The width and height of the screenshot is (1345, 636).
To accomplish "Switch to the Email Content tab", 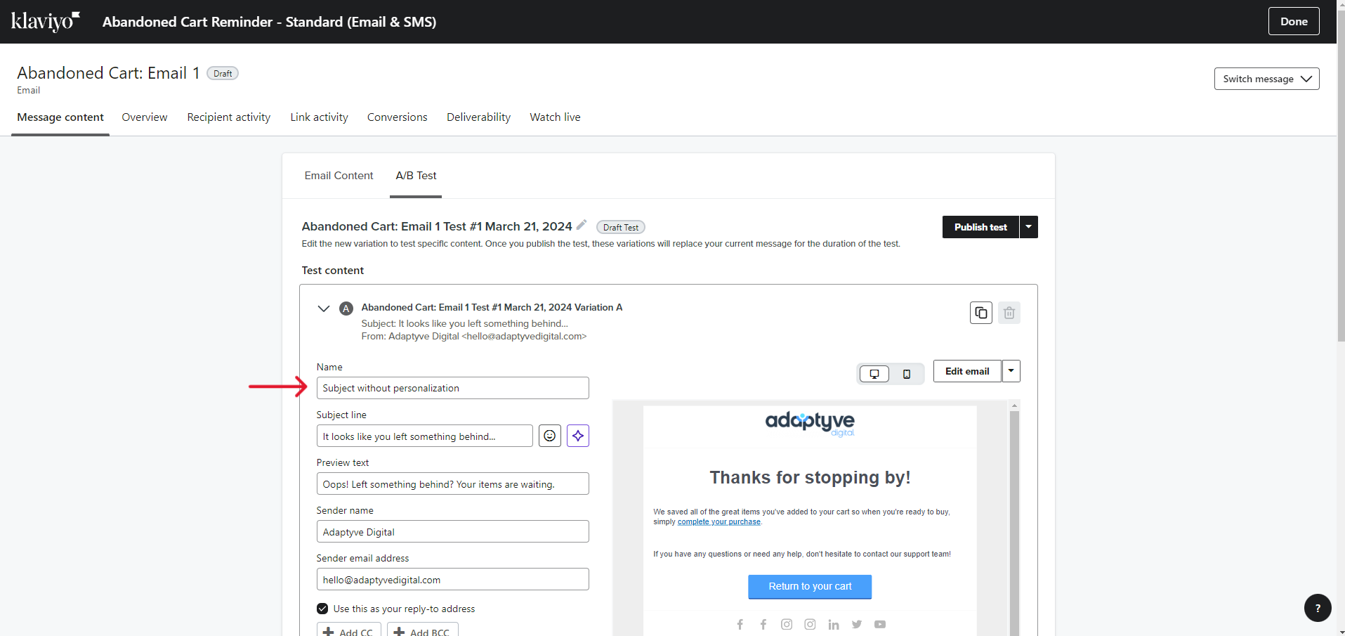I will [339, 176].
